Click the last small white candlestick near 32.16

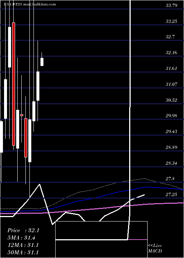pyautogui.click(x=42, y=62)
